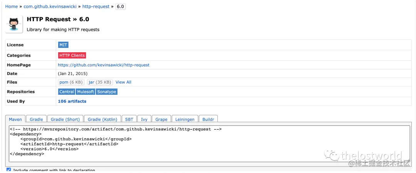Click the 'Library for making HTTP requests' description
The height and width of the screenshot is (173, 416).
point(63,30)
